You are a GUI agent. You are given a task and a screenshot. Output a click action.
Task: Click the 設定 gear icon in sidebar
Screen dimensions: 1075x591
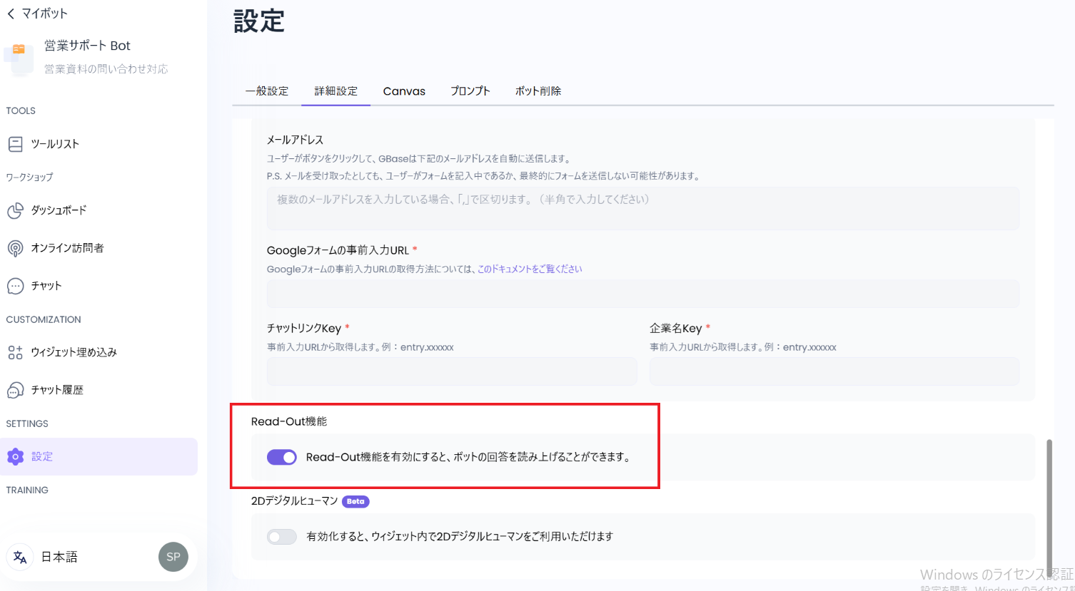15,456
